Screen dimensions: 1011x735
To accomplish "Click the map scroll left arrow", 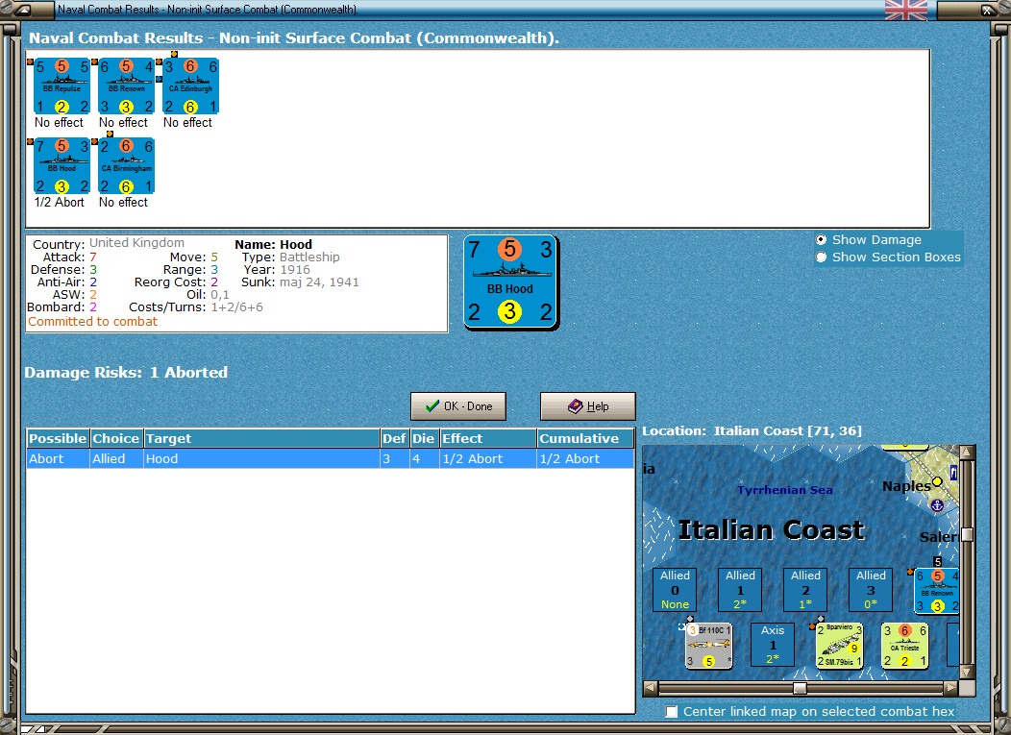I will click(651, 688).
